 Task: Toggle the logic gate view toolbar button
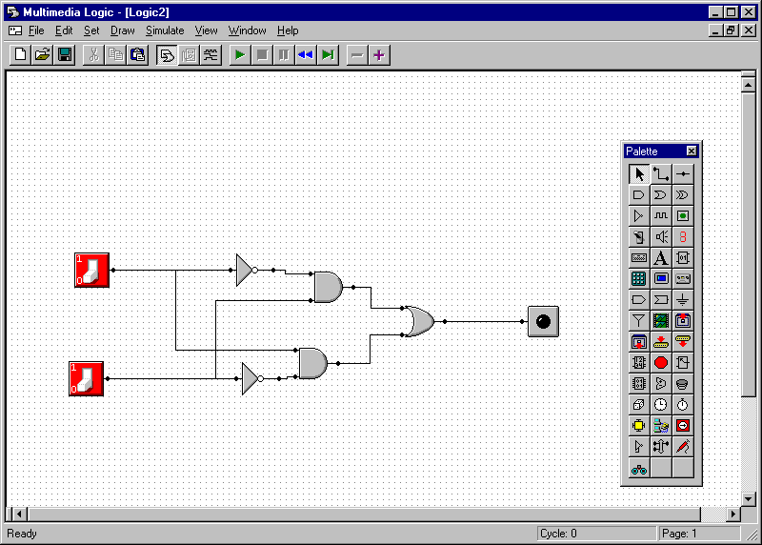click(x=167, y=54)
